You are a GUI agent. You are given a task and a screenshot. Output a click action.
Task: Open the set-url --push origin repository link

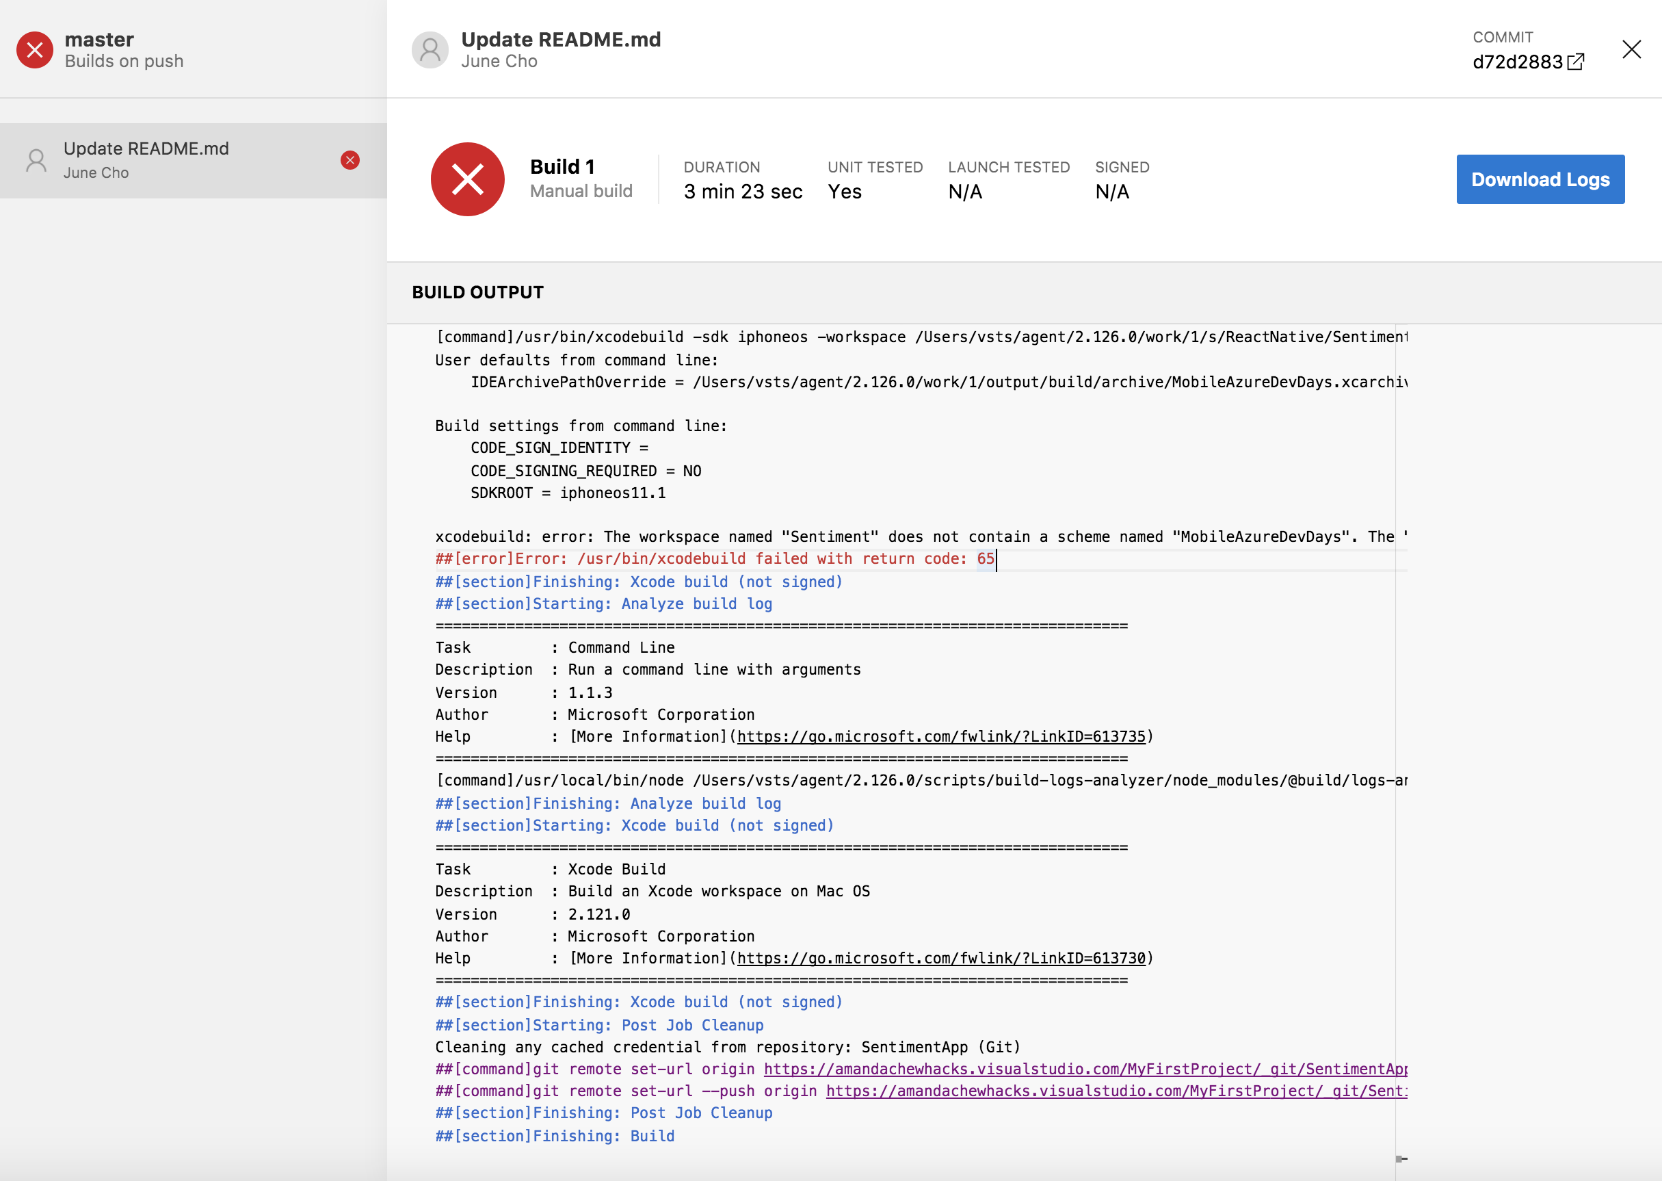(1116, 1091)
